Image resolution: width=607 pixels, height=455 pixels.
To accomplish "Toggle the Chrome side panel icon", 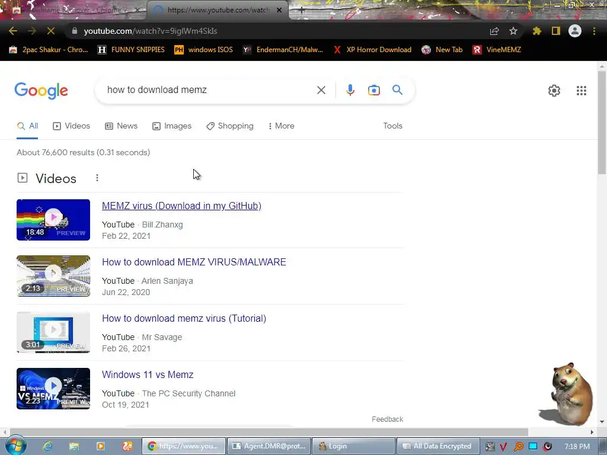I will (x=556, y=31).
